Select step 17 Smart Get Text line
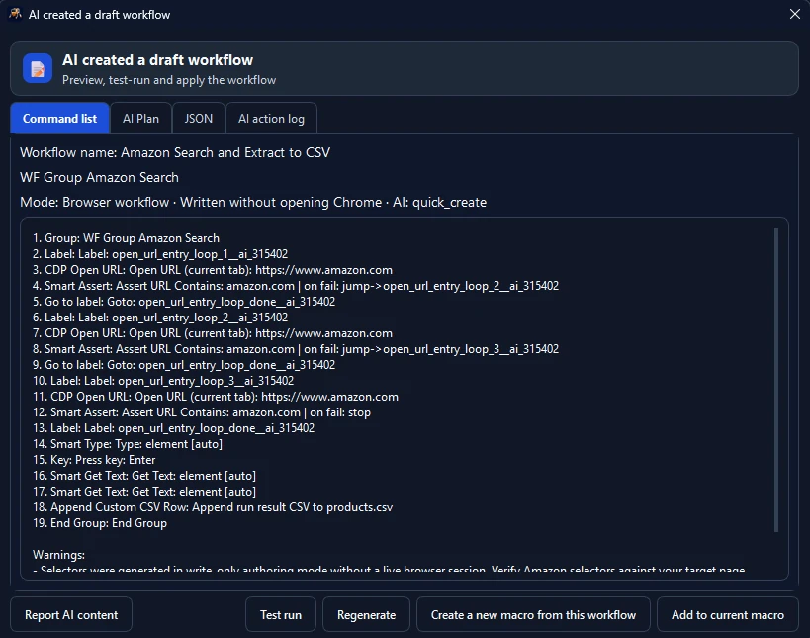Viewport: 810px width, 638px height. (x=144, y=492)
